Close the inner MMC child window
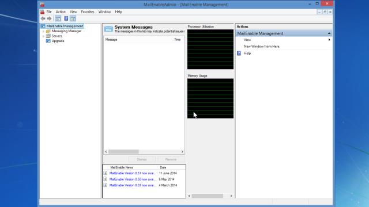The width and height of the screenshot is (369, 207). (x=330, y=11)
